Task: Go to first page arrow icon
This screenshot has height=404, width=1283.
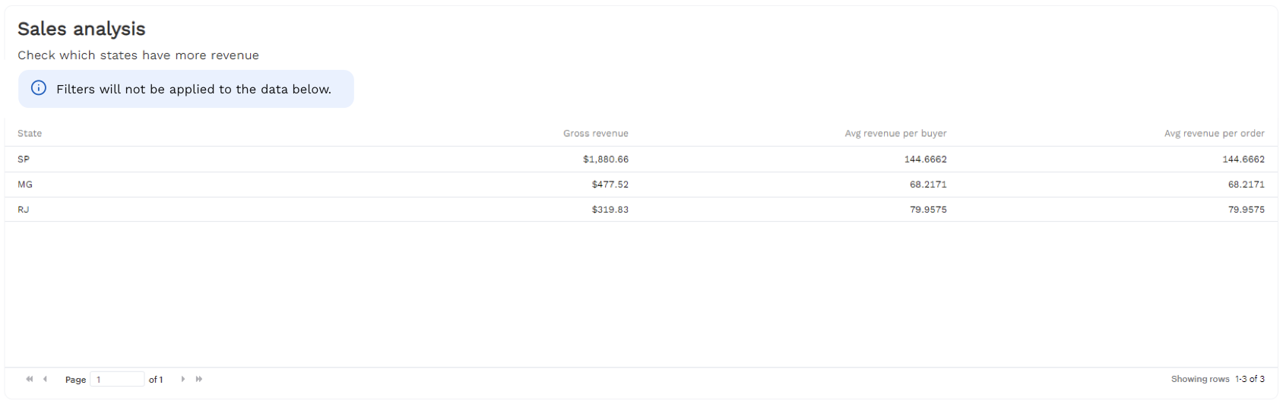Action: click(x=30, y=379)
